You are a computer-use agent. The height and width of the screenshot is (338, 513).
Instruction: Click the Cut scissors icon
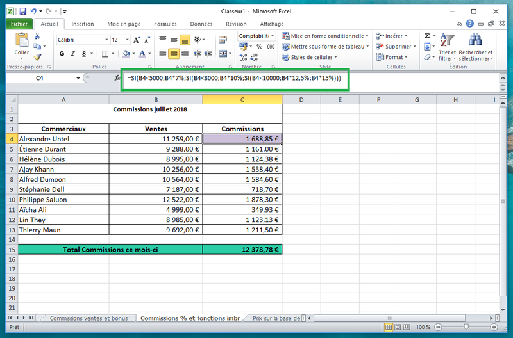coord(37,36)
